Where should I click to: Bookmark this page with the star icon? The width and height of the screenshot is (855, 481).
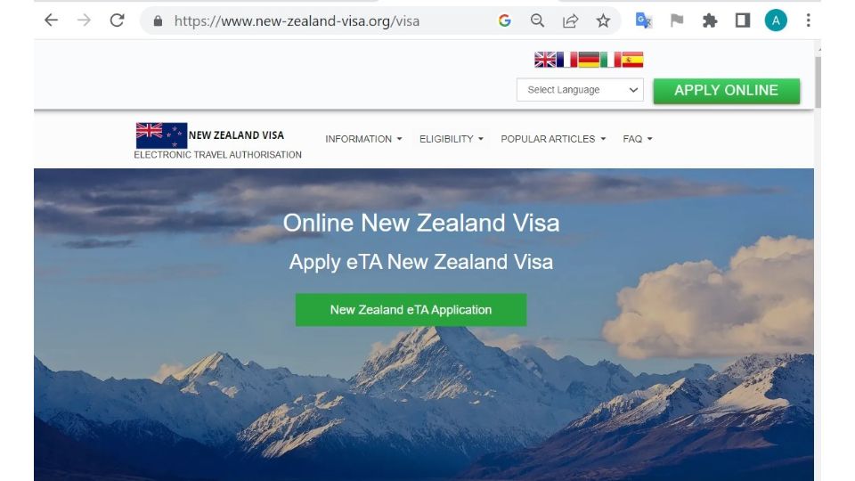coord(603,20)
